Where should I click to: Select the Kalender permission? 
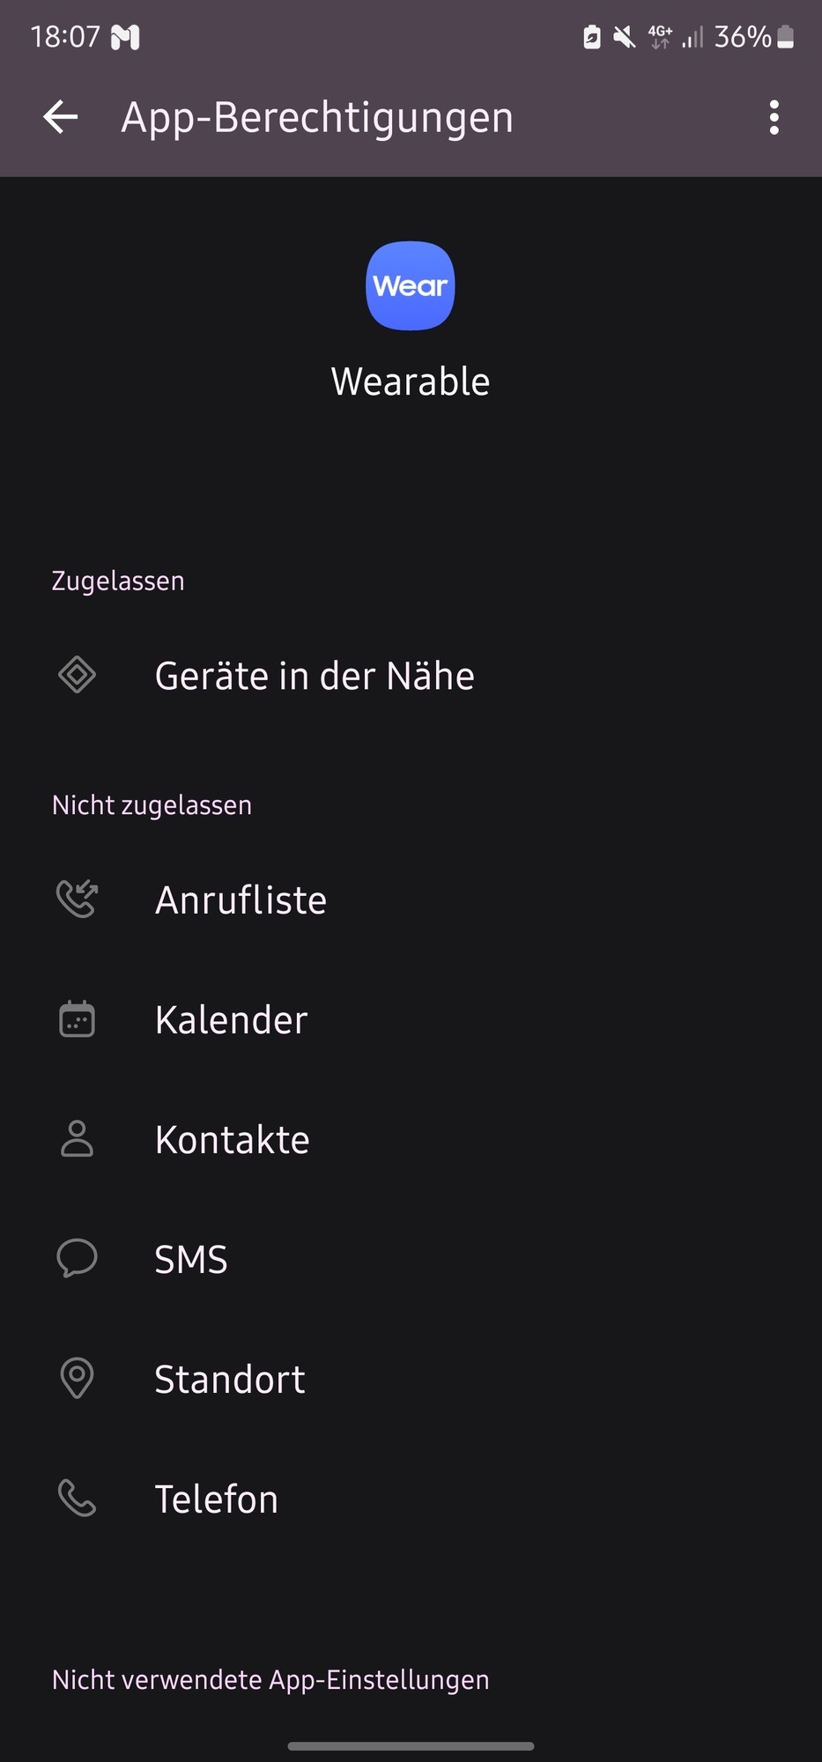[x=411, y=1019]
